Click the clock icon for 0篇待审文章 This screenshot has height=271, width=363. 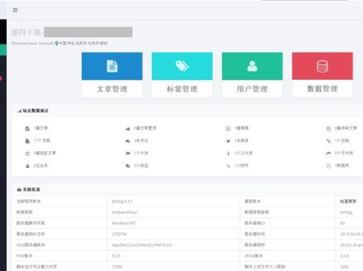point(329,128)
